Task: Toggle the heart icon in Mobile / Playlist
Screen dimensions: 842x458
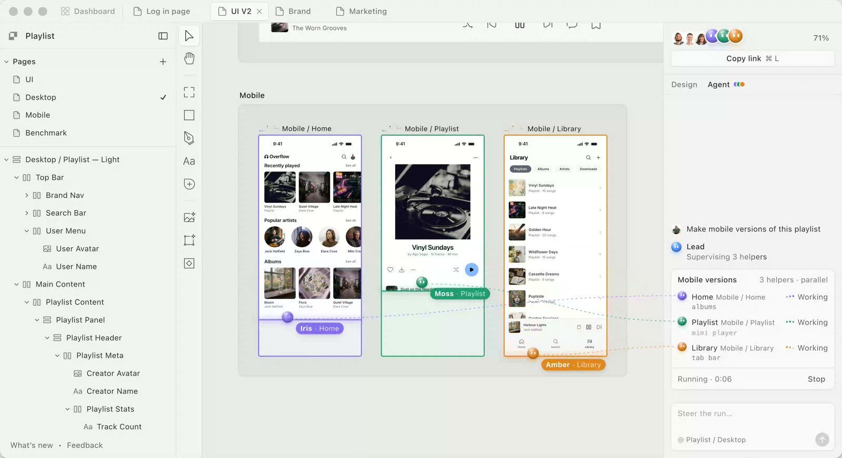Action: pos(390,270)
